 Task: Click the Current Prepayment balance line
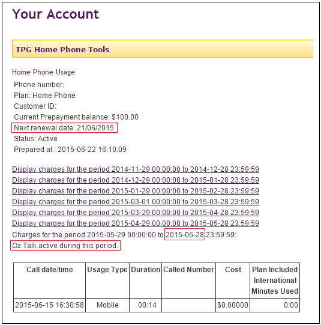tap(76, 117)
